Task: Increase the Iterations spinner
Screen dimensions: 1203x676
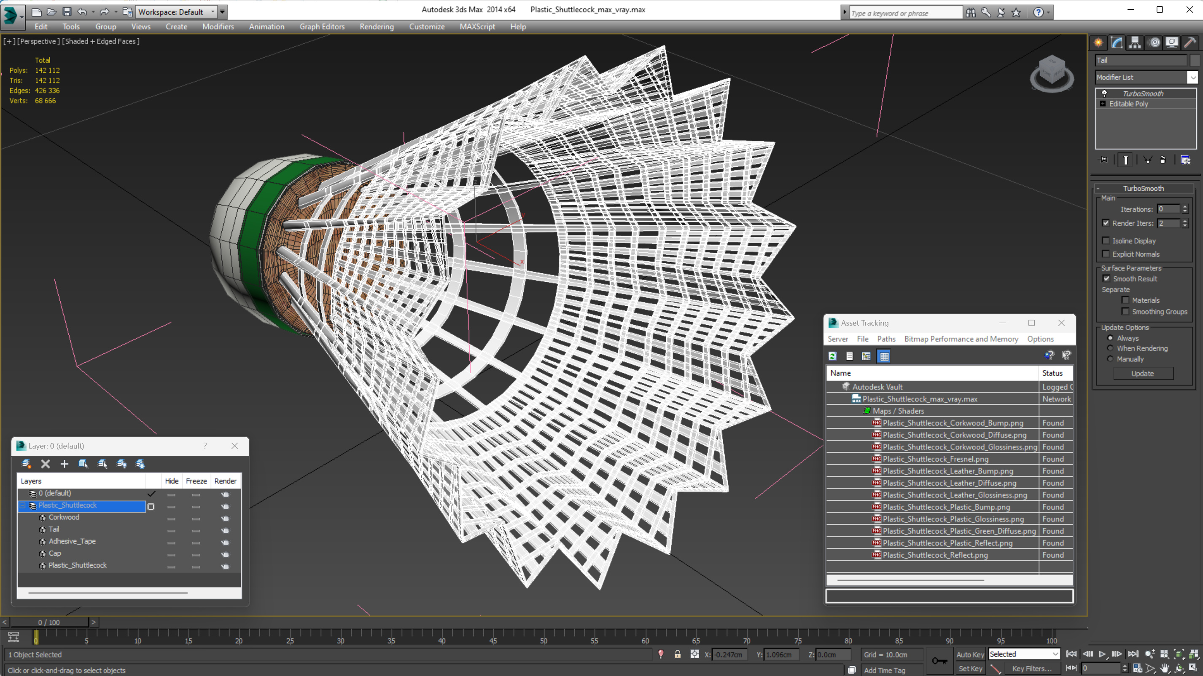Action: pyautogui.click(x=1185, y=207)
